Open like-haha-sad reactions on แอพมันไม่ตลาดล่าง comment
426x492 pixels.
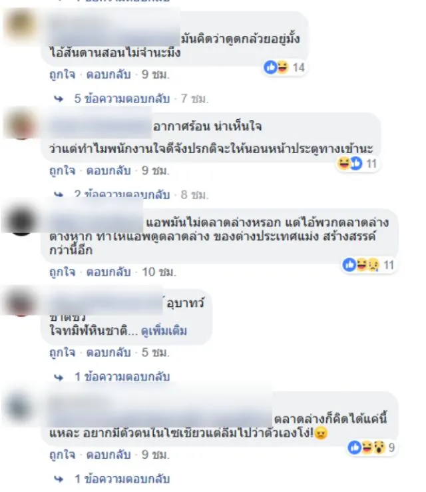pyautogui.click(x=368, y=265)
